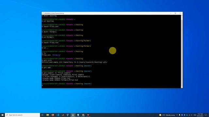Open File Explorer from the taskbar
The image size is (209, 117).
48,115
